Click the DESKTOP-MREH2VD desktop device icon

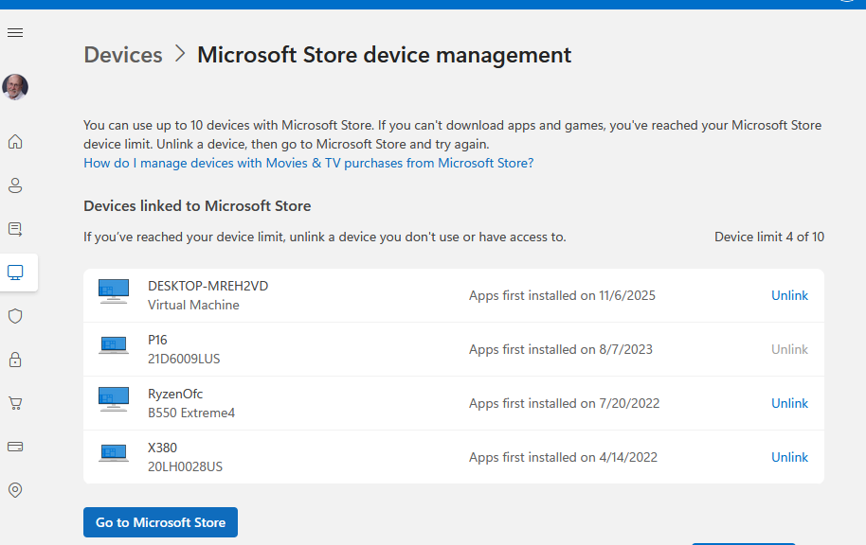point(114,291)
